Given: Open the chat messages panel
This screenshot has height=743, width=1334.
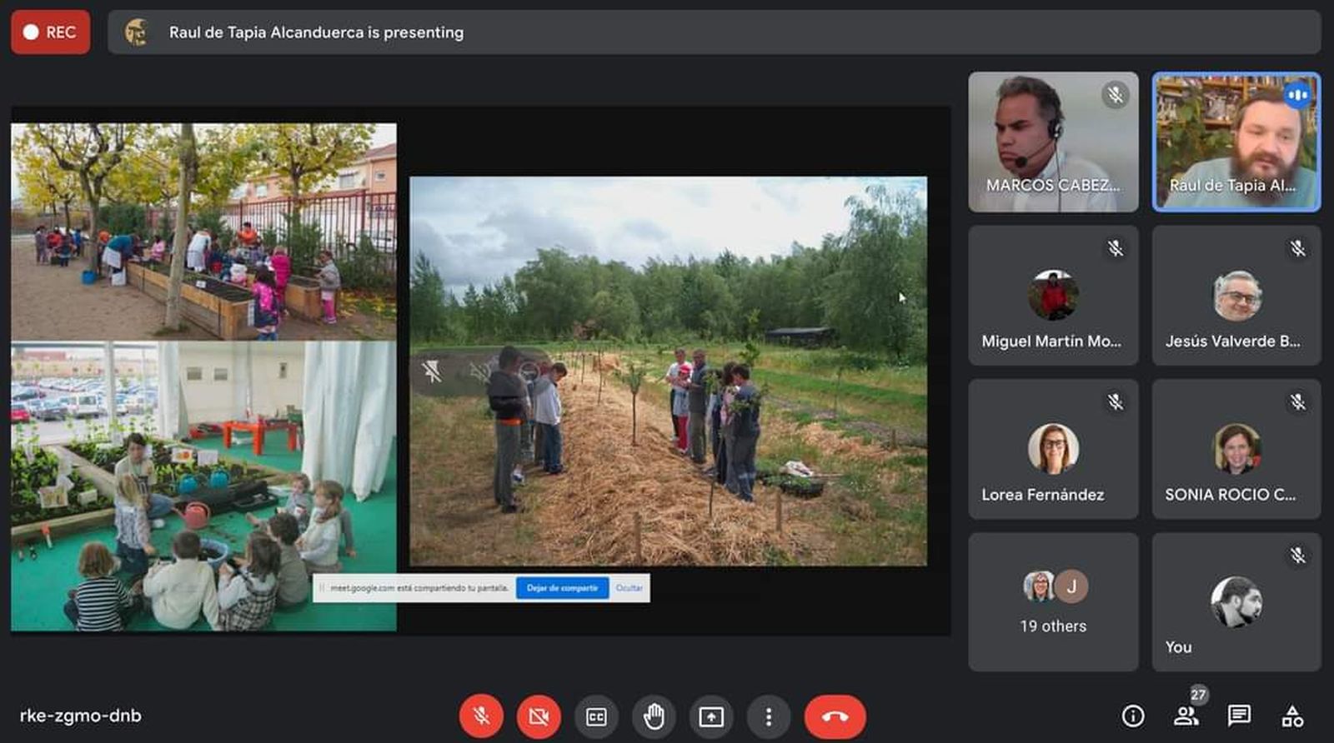Looking at the screenshot, I should (1239, 716).
